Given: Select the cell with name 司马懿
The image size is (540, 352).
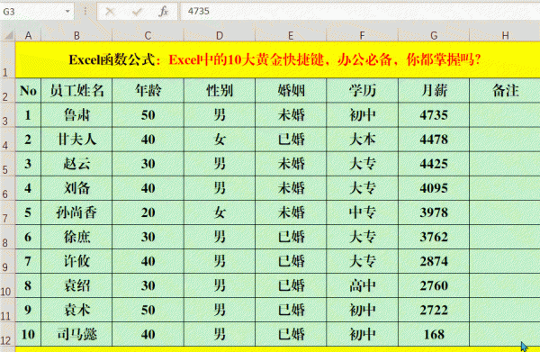Looking at the screenshot, I should (x=76, y=334).
